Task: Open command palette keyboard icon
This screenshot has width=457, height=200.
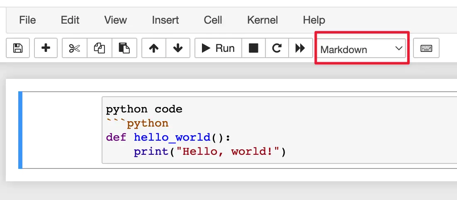Action: (426, 48)
